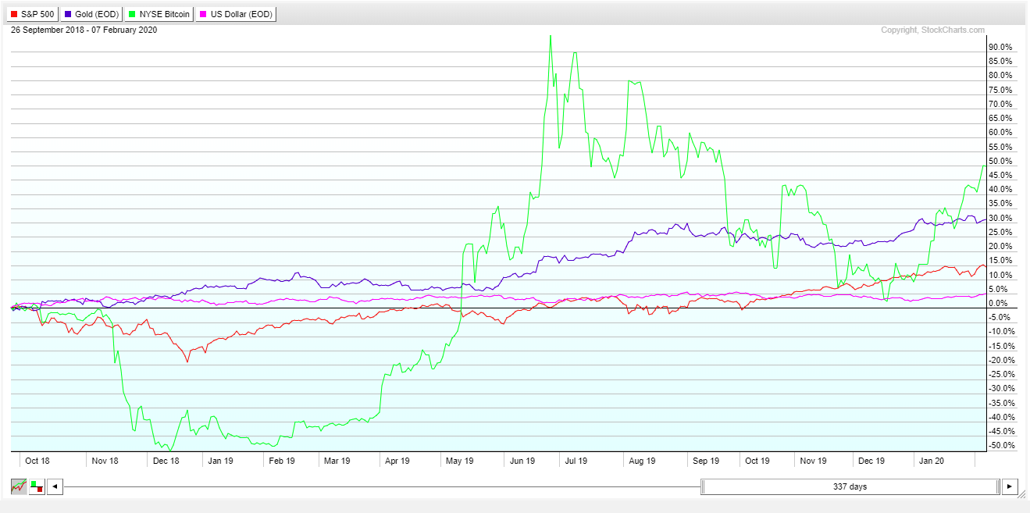1030x513 pixels.
Task: Toggle the Gold (EOD) series button
Action: click(x=91, y=14)
